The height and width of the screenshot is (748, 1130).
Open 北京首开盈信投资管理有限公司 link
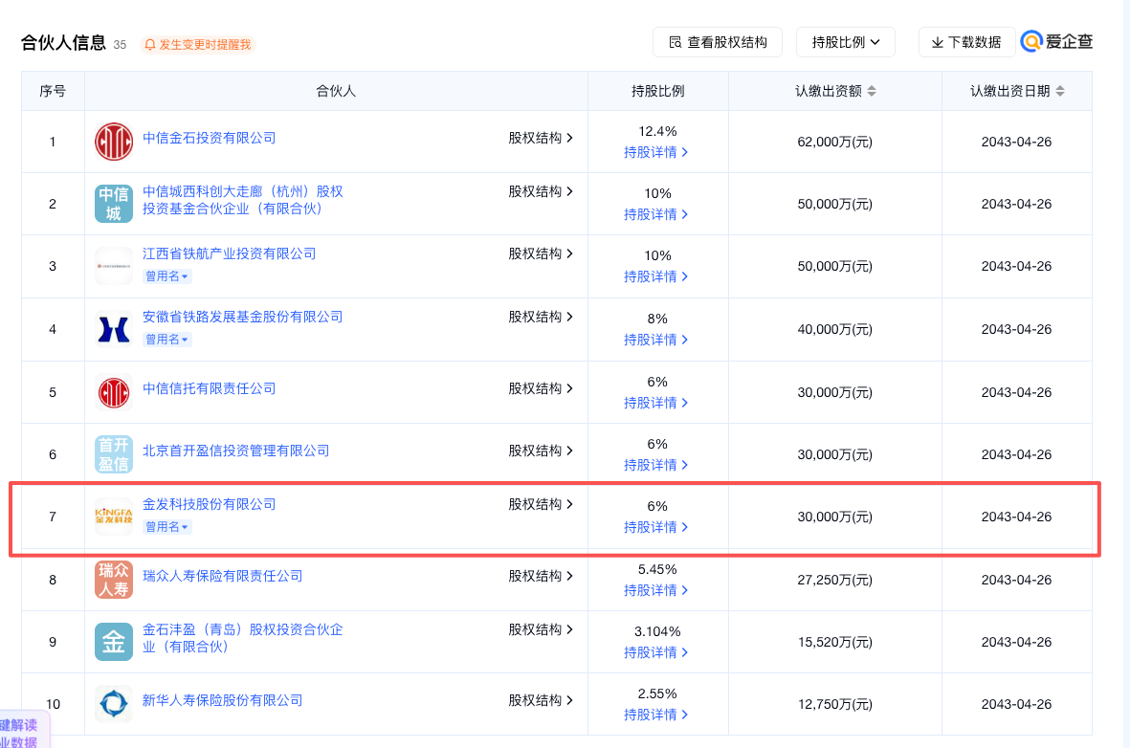coord(235,451)
